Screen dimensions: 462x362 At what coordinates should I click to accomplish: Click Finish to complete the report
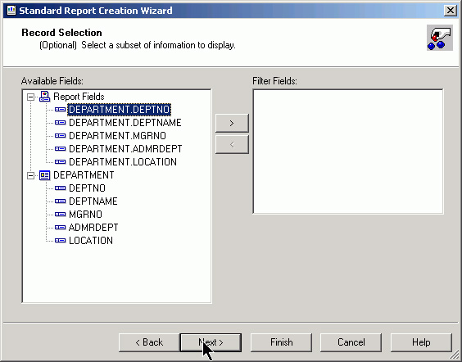coord(281,342)
